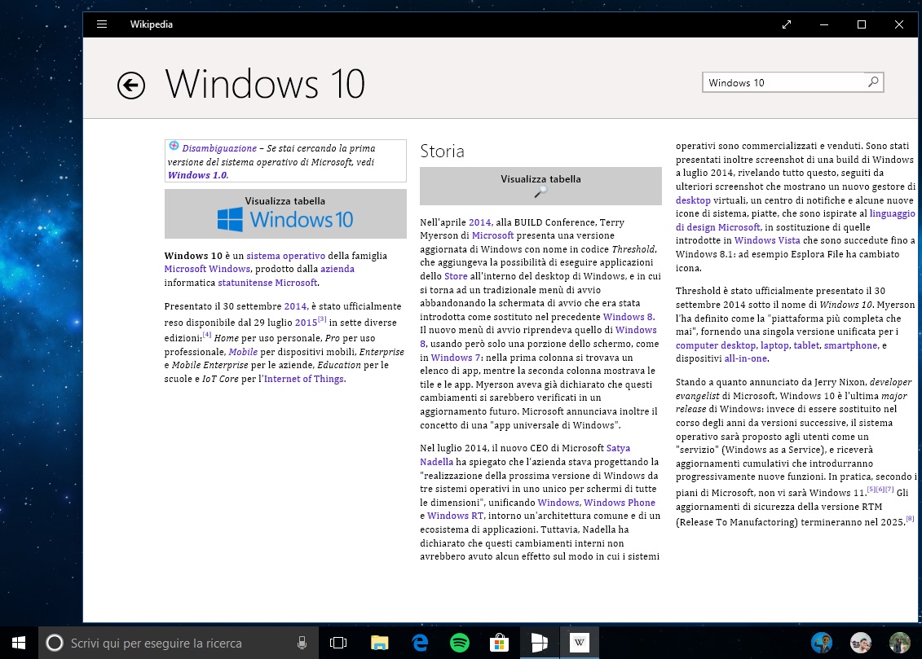
Task: Click the search magnifier icon
Action: coord(873,82)
